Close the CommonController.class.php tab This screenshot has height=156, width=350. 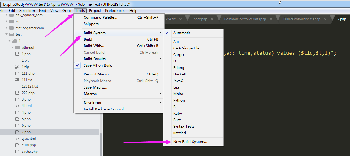pyautogui.click(x=271, y=19)
